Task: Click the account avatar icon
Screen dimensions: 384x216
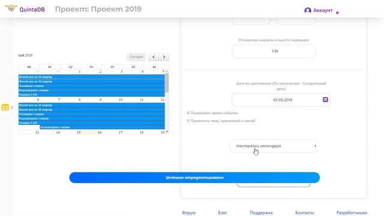Action: click(x=308, y=10)
